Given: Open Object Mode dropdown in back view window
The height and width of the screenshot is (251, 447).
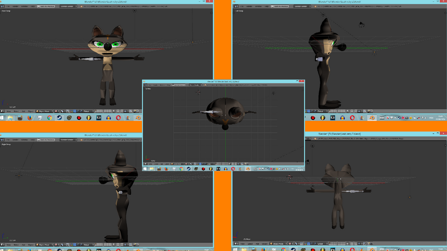Looking at the screenshot, I should click(278, 244).
